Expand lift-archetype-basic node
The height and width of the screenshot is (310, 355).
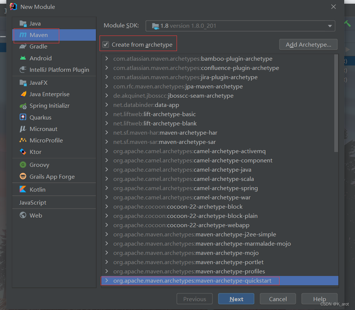click(107, 114)
